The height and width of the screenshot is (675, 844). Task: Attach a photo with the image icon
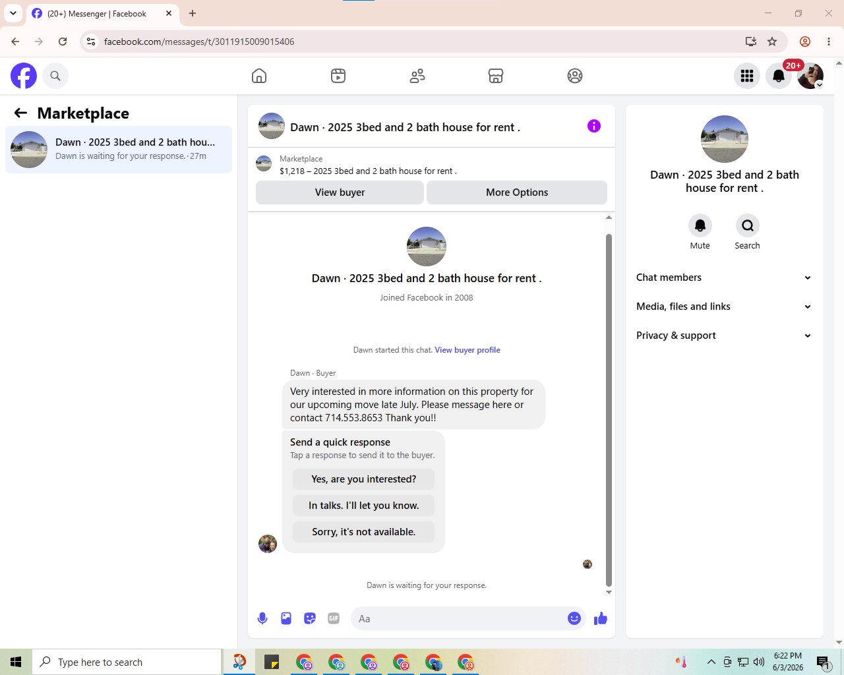pyautogui.click(x=286, y=618)
